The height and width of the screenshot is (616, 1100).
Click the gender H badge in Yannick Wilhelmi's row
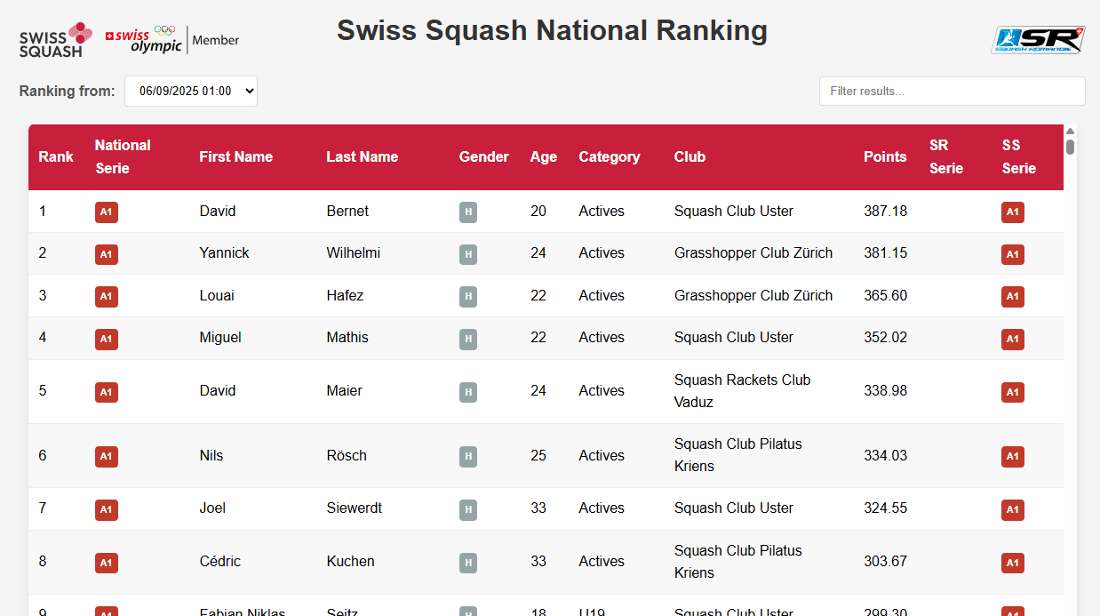point(468,254)
